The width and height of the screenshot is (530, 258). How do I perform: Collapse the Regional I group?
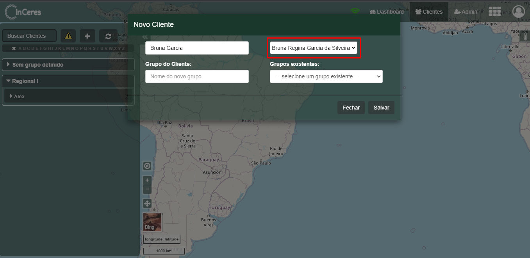click(68, 81)
